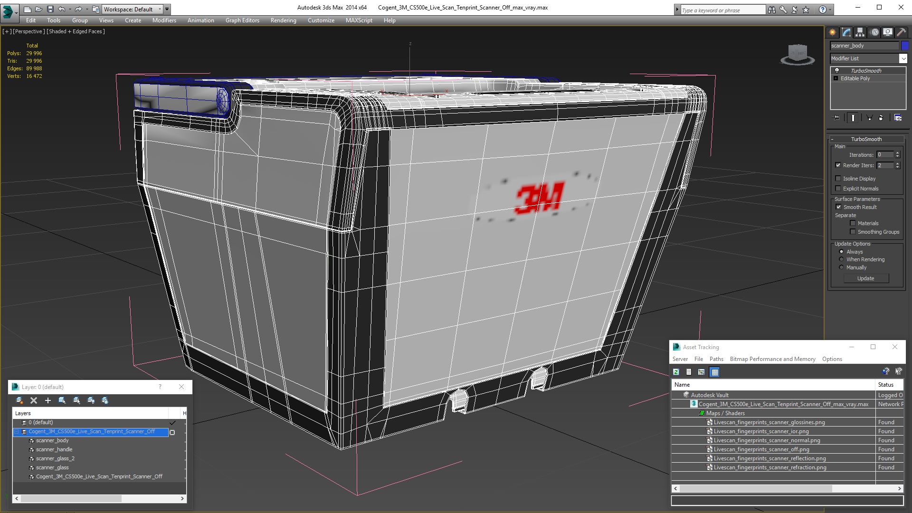Increase the Render Iters spinner value
Viewport: 912px width, 513px height.
coord(897,163)
